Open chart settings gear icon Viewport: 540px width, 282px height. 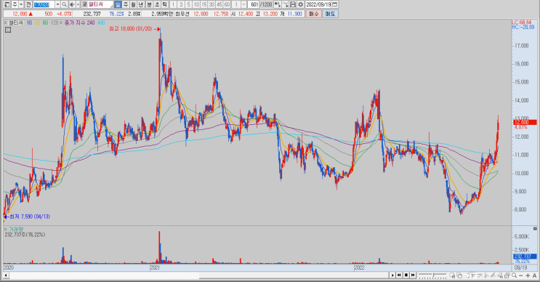point(300,4)
